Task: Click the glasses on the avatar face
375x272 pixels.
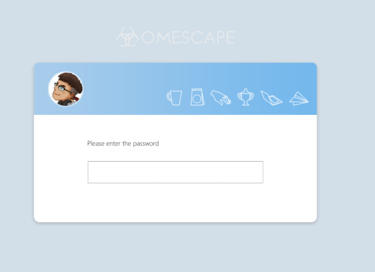Action: [x=61, y=88]
